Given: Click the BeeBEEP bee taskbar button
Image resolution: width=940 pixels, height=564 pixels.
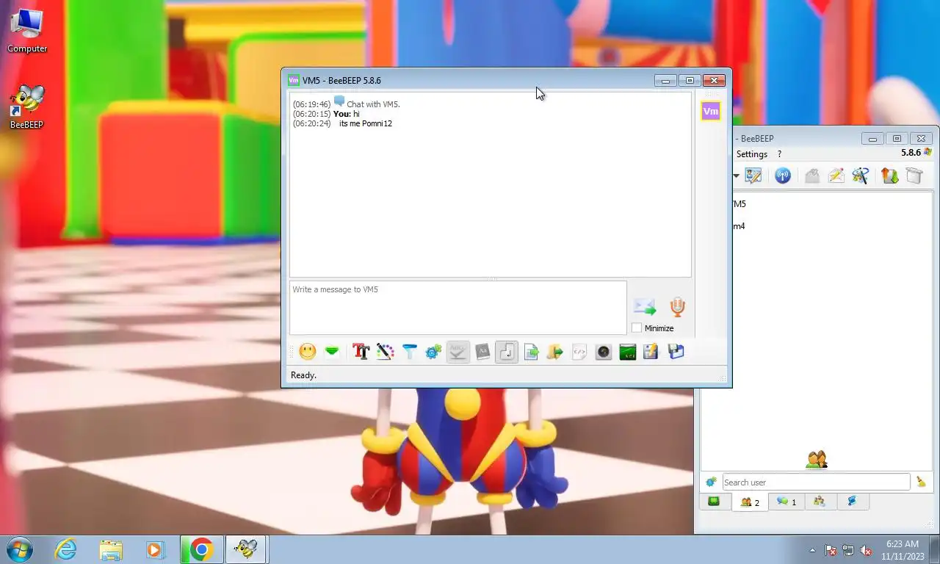Looking at the screenshot, I should 247,549.
